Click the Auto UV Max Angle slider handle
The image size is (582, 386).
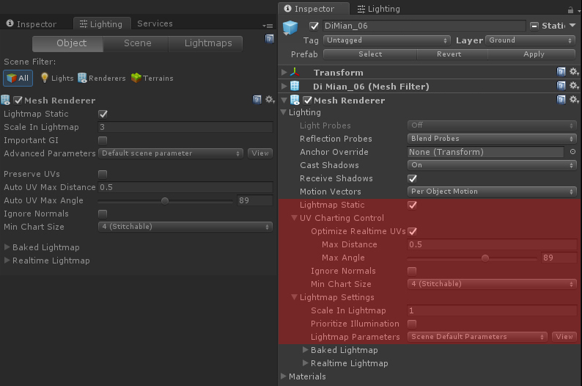pos(165,201)
